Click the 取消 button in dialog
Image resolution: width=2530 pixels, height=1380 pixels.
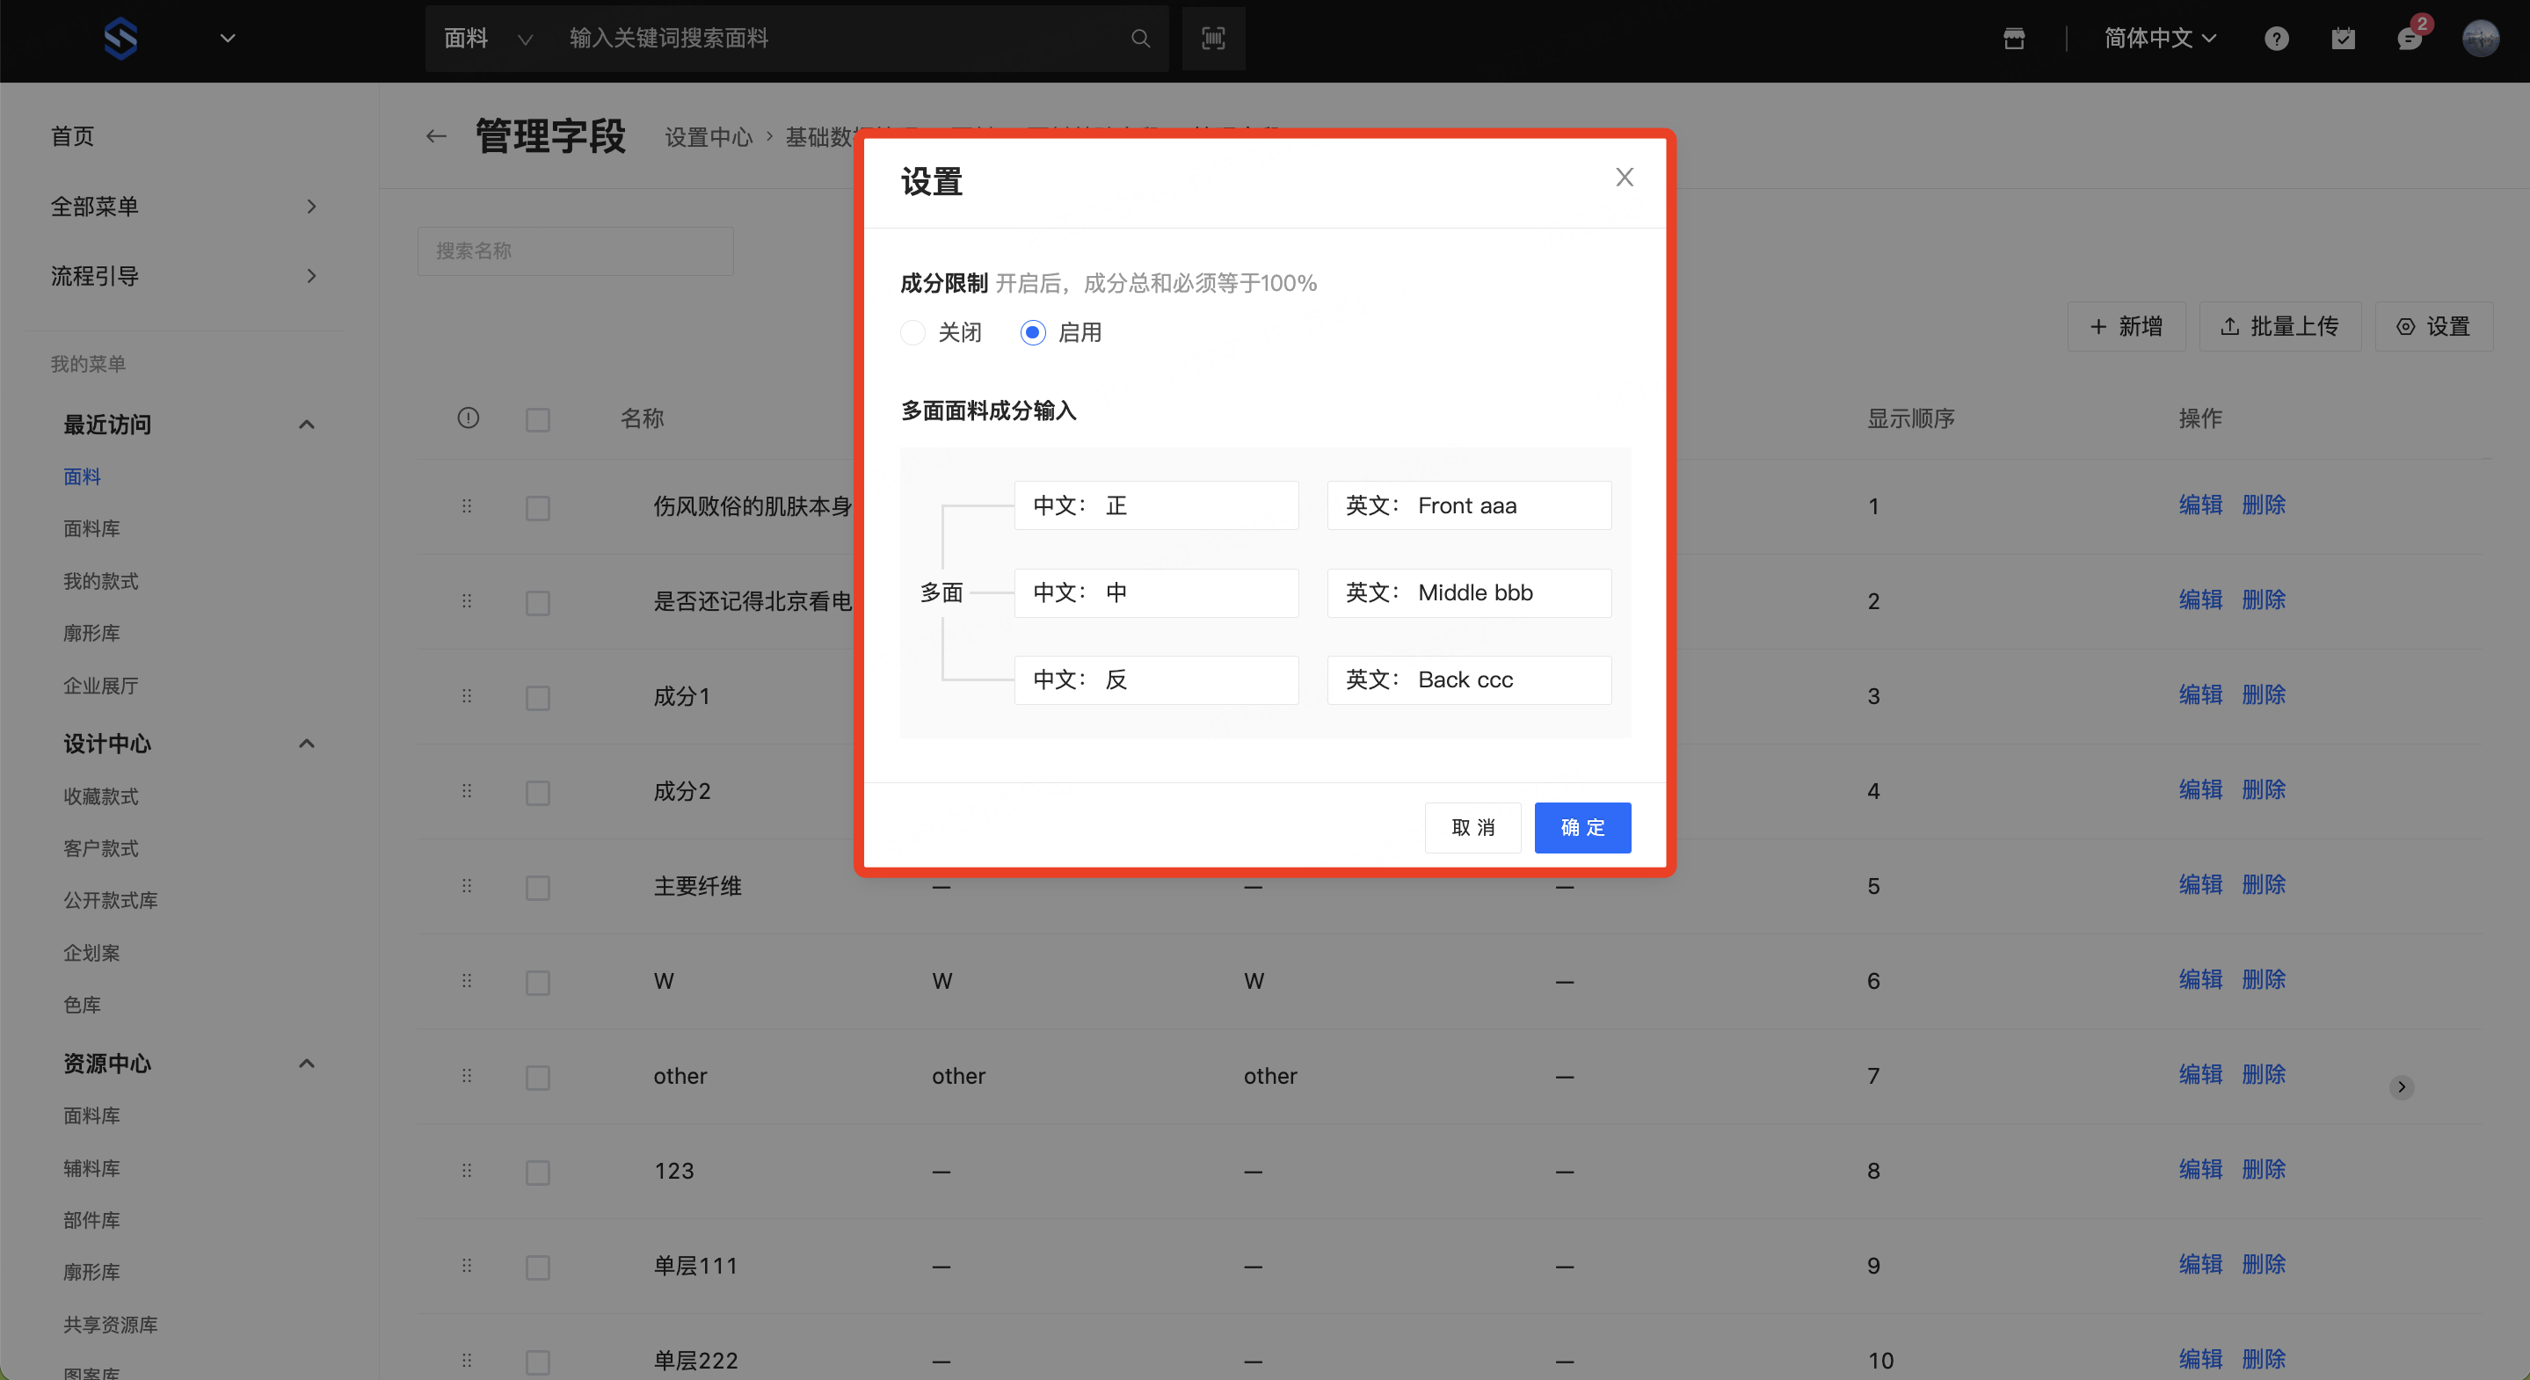pyautogui.click(x=1472, y=827)
